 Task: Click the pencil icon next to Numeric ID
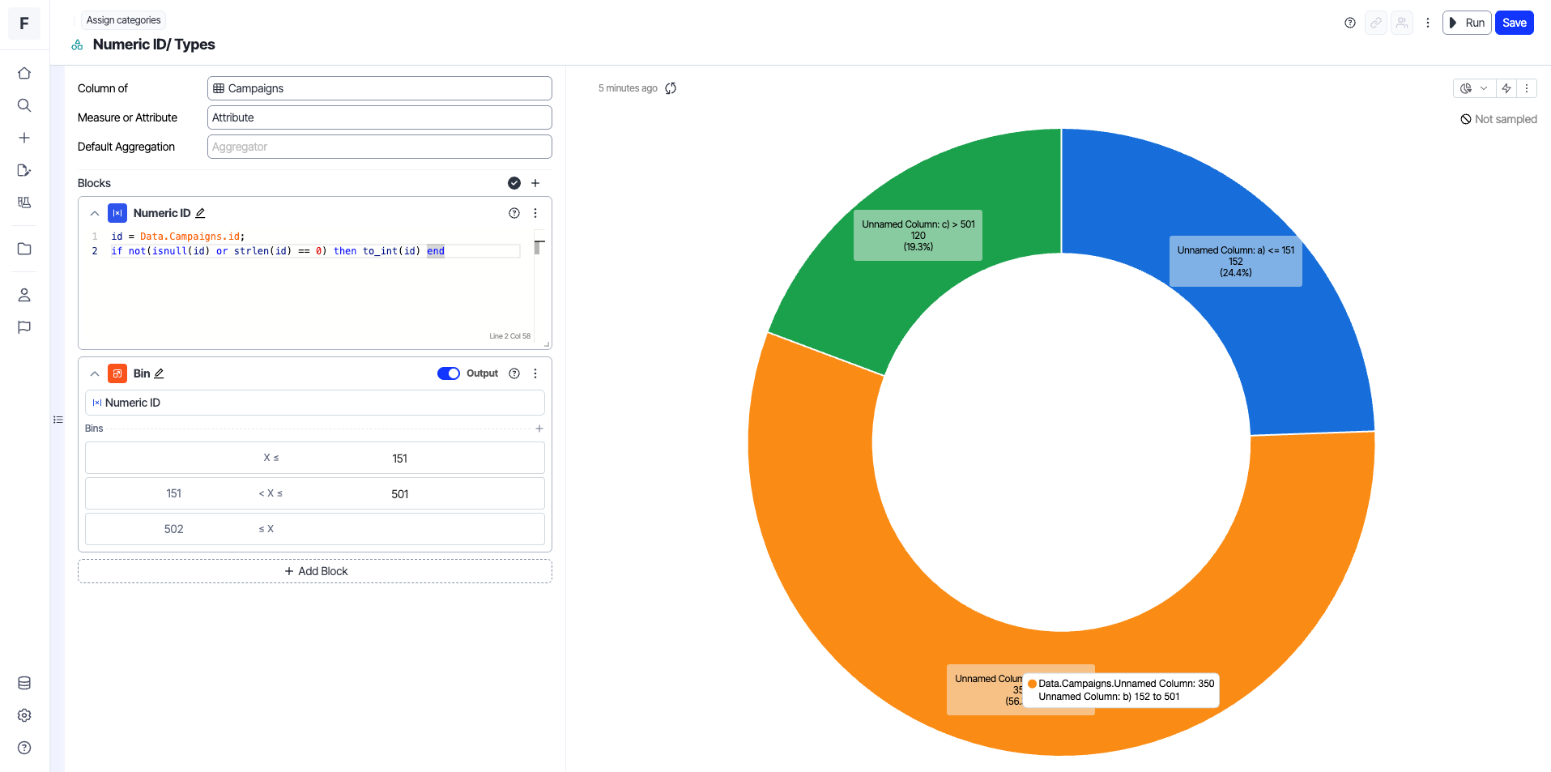200,213
